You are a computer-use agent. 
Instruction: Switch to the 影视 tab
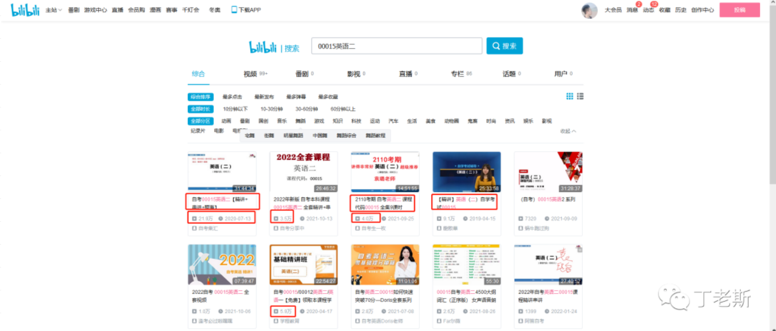click(x=356, y=74)
